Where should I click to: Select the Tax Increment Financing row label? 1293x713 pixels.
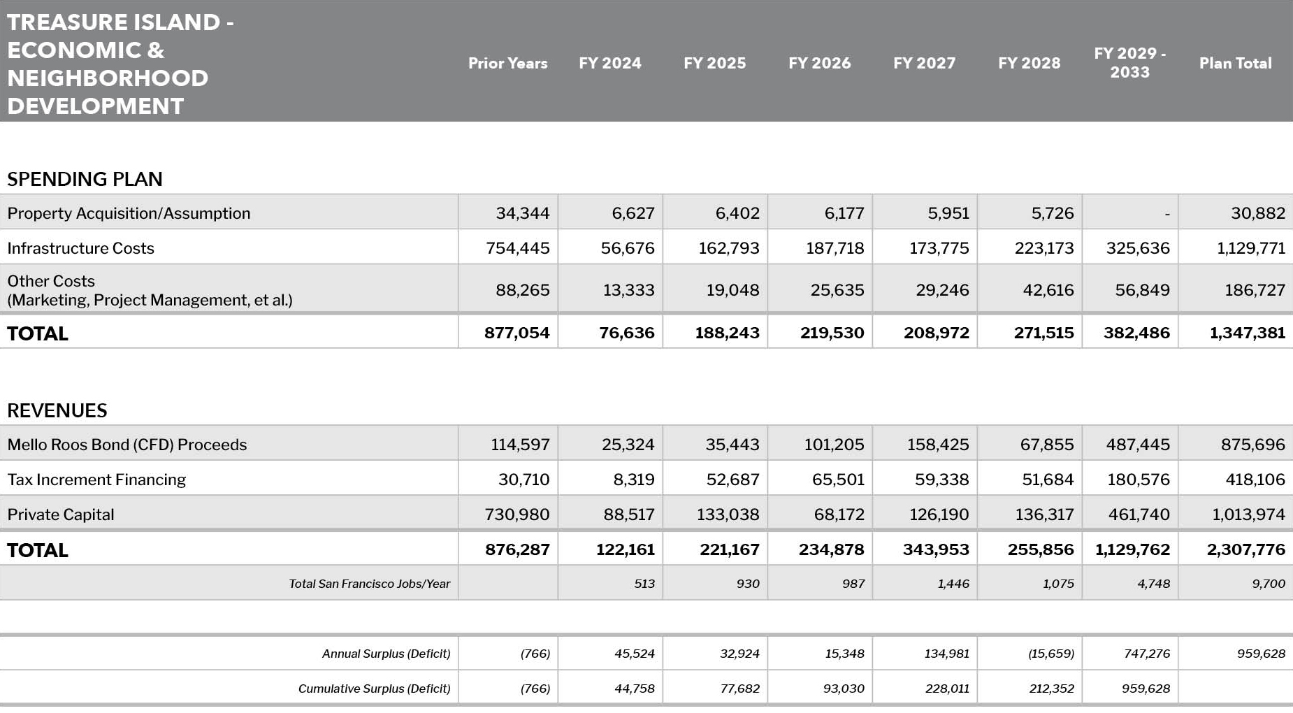click(x=96, y=480)
